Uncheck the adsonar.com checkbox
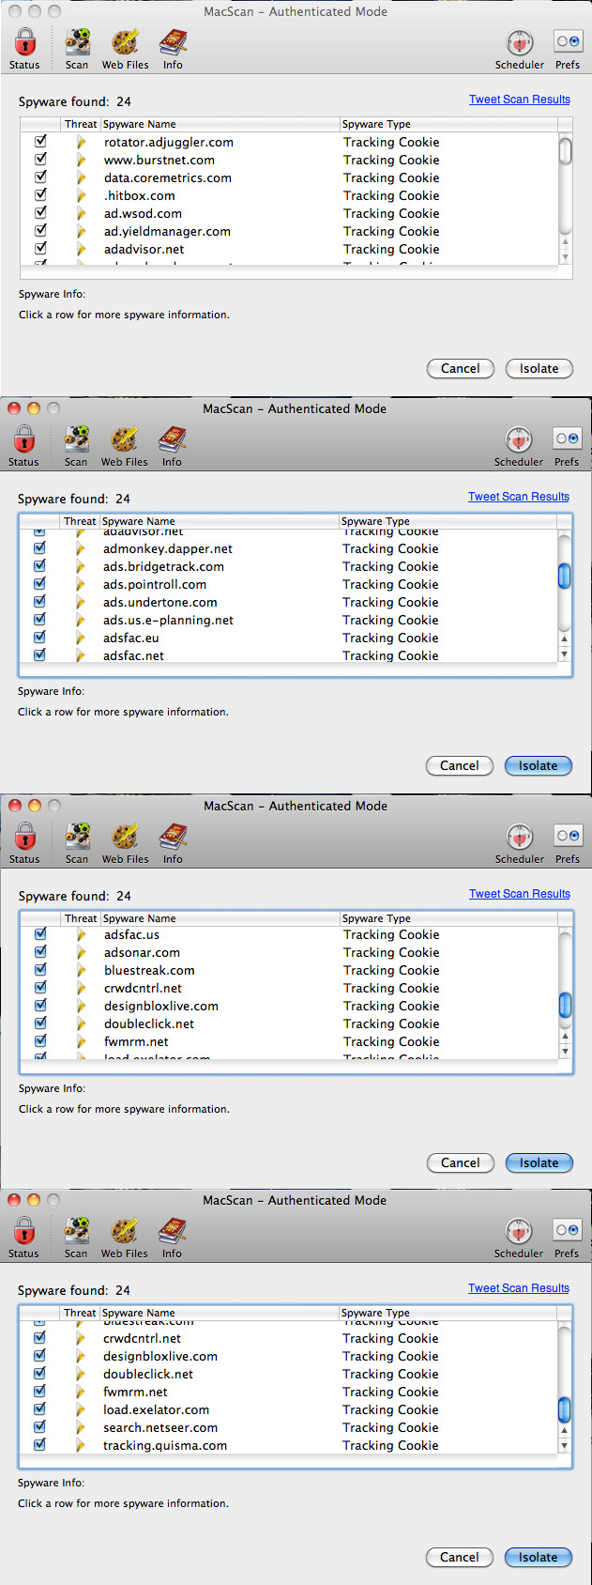 coord(40,951)
